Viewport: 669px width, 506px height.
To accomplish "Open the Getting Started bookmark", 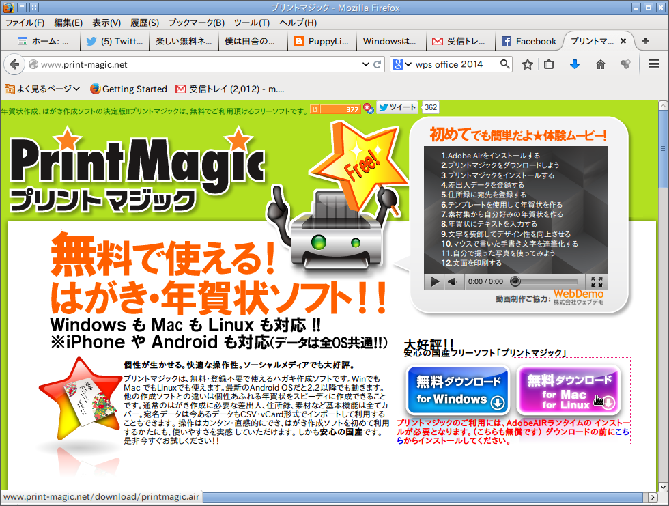I will tap(128, 89).
